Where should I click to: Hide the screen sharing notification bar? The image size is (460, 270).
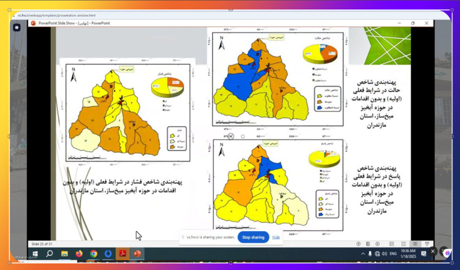pos(276,237)
